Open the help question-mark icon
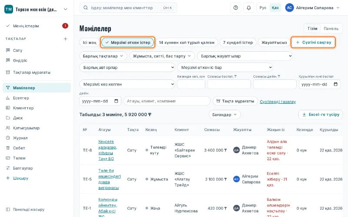The image size is (348, 217). click(236, 8)
